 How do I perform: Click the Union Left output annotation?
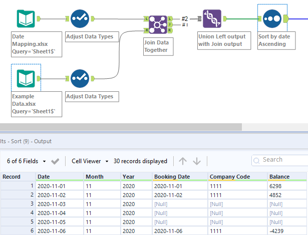224,40
